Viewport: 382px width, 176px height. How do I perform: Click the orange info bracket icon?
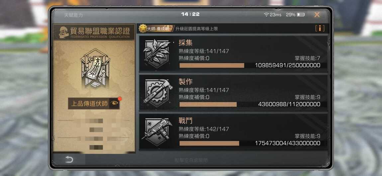(x=320, y=29)
